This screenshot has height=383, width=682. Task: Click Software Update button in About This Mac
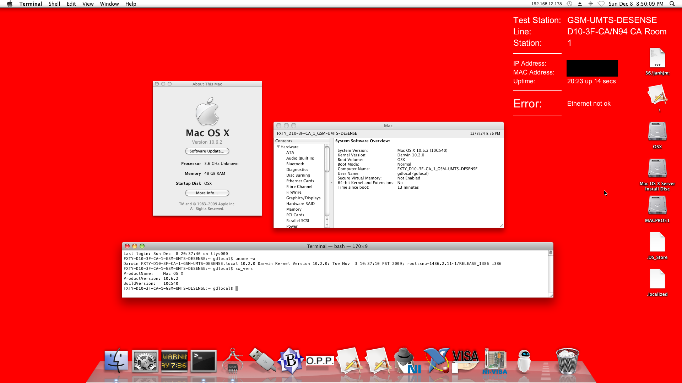point(207,151)
